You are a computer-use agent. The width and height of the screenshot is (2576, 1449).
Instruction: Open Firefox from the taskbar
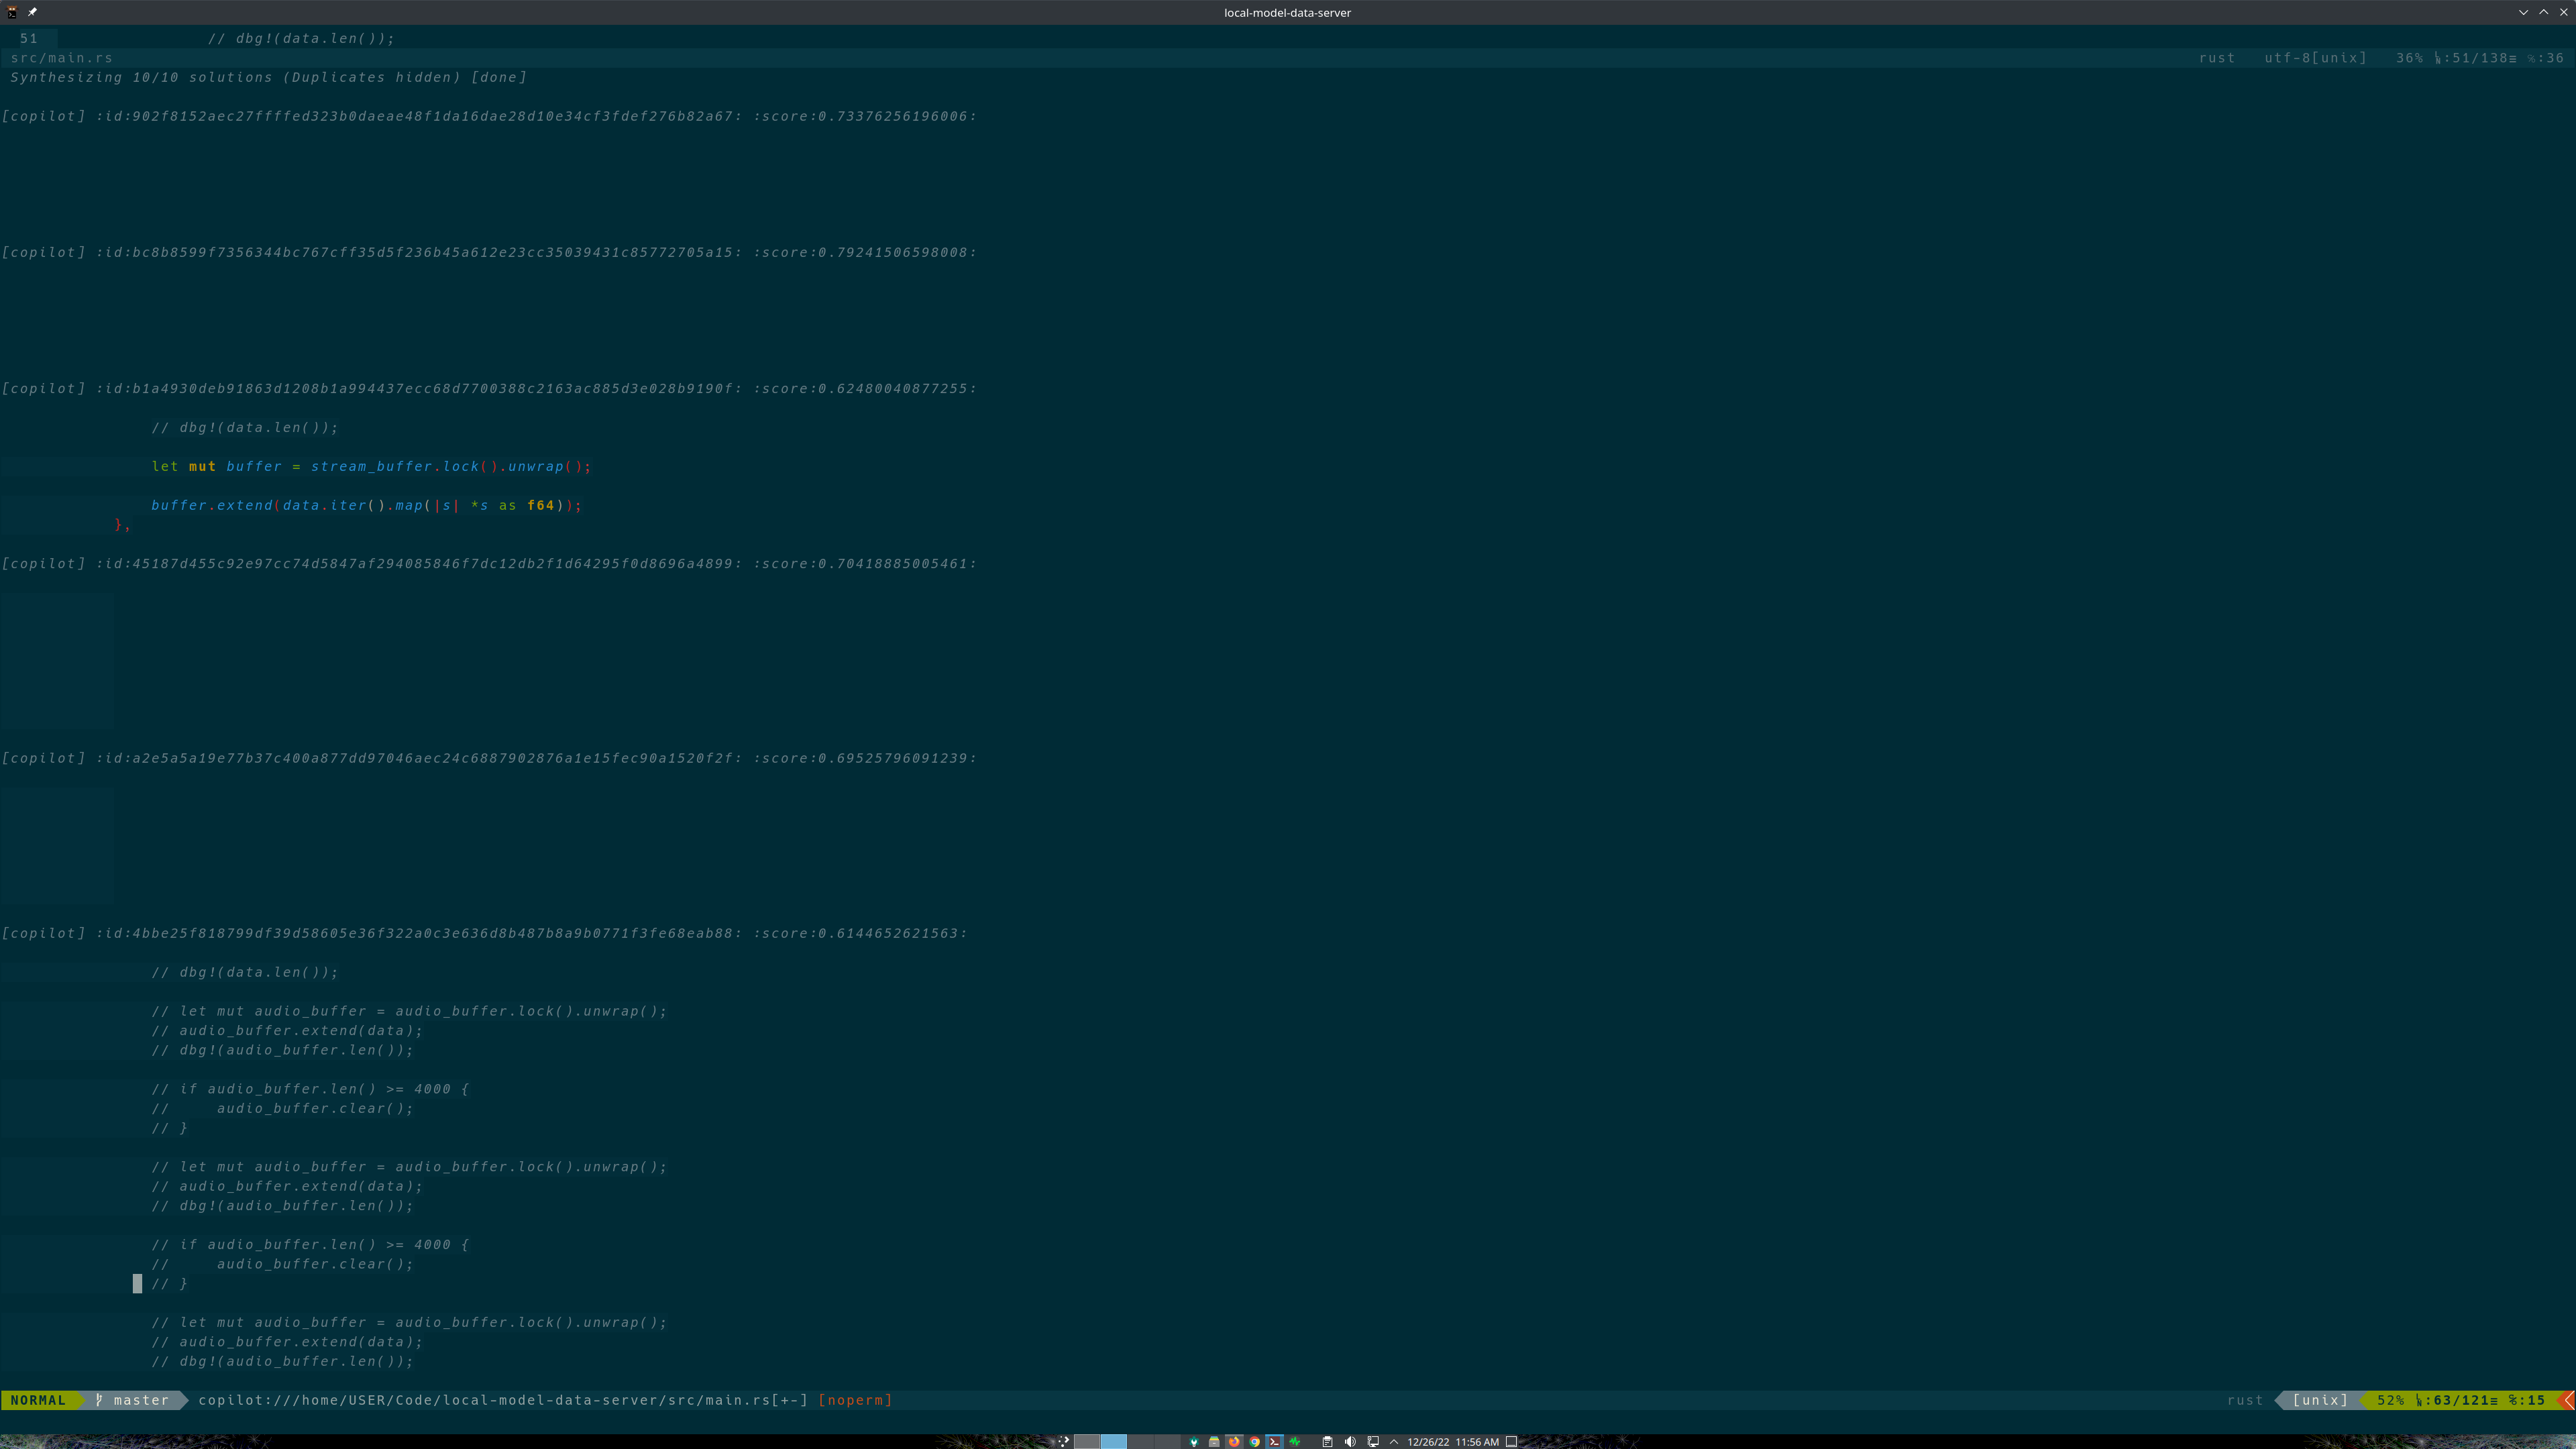(x=1234, y=1441)
